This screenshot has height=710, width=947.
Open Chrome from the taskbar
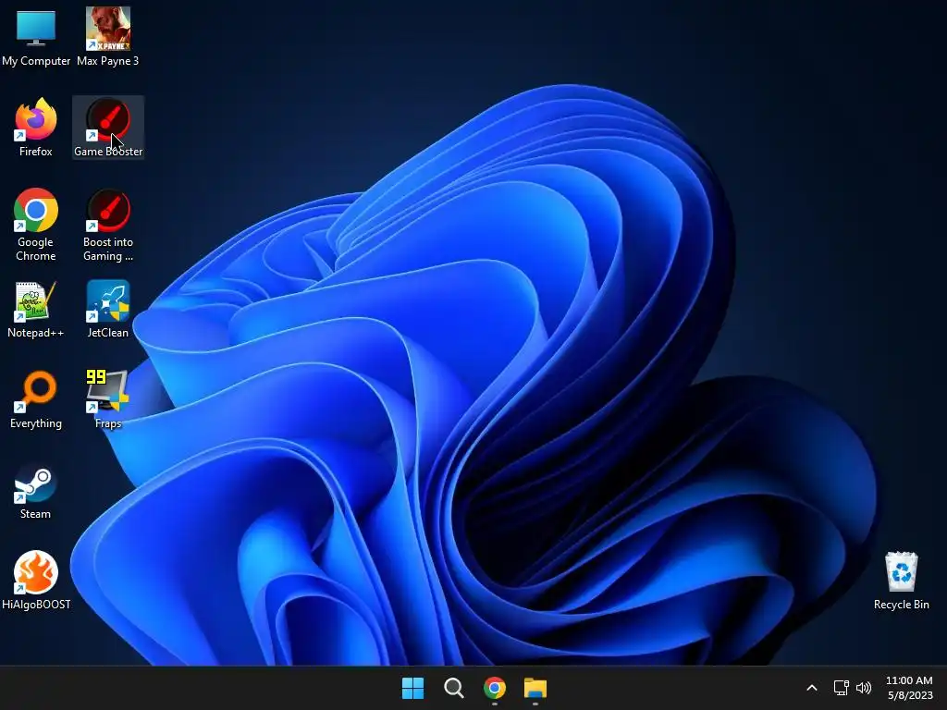point(494,688)
